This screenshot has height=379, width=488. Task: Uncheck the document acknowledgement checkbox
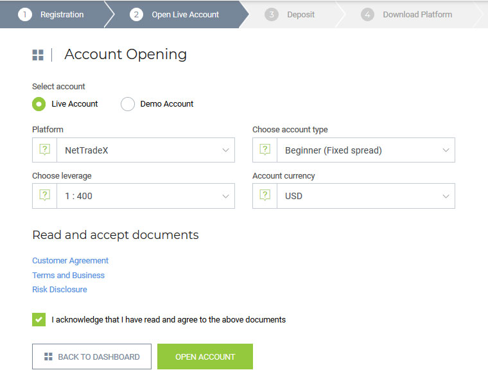click(39, 319)
